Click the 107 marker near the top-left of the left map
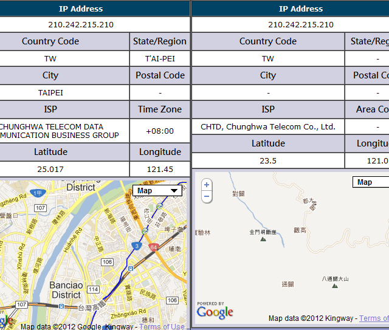This screenshot has height=330, width=389. pyautogui.click(x=40, y=208)
